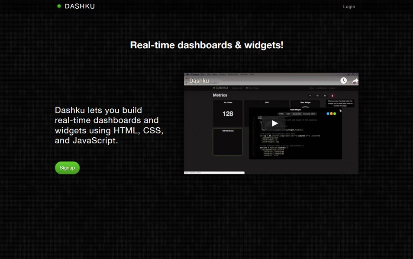Click the Watch Later clock icon
The image size is (413, 259).
[x=343, y=81]
